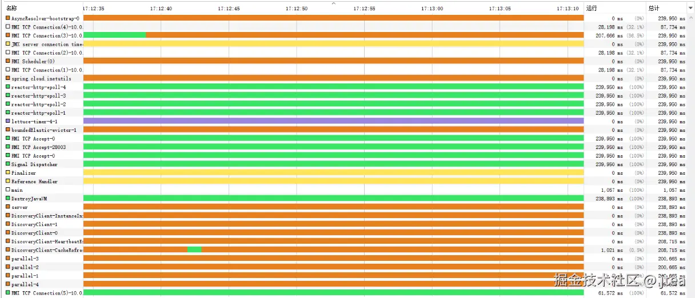Click the green state icon beside Signal Dispatcher
This screenshot has width=695, height=298.
coord(8,164)
